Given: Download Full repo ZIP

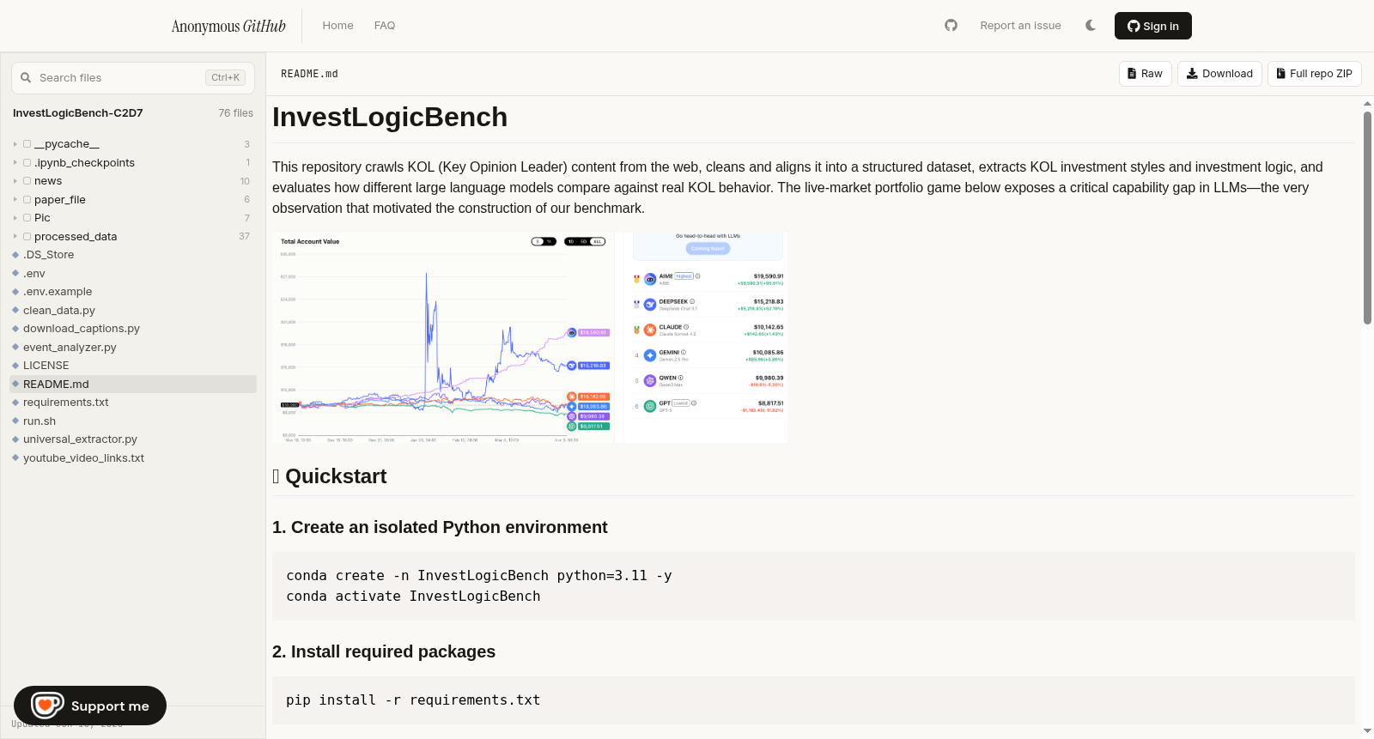Looking at the screenshot, I should click(x=1314, y=74).
